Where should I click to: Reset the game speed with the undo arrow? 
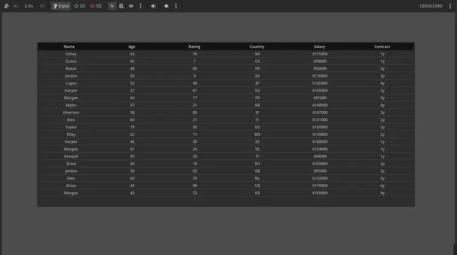click(x=42, y=6)
